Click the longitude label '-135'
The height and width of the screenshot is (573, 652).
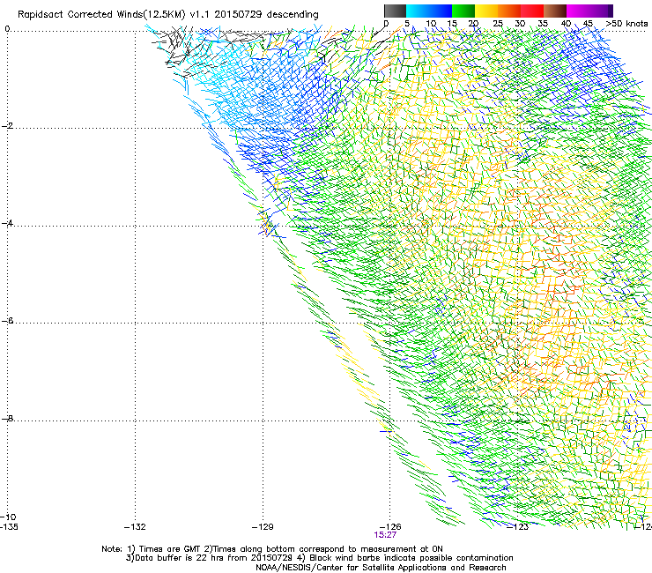pyautogui.click(x=9, y=527)
